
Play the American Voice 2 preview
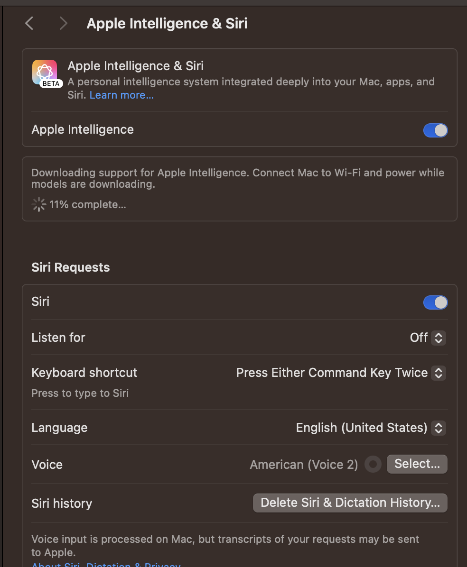point(373,464)
